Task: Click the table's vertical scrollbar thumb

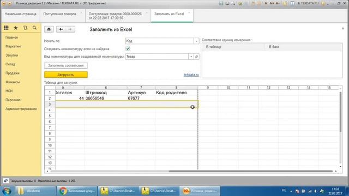Action: (x=340, y=112)
